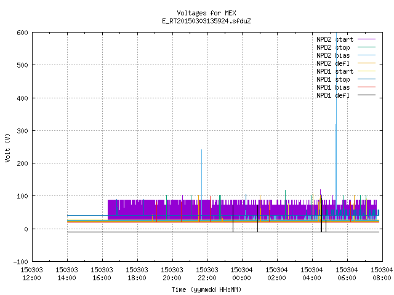Image resolution: width=394 pixels, height=295 pixels.
Task: Click the 500 y-axis tick label
Action: point(22,65)
